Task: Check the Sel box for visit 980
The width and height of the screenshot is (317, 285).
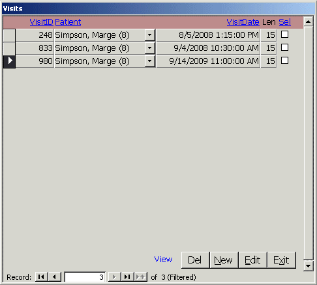Action: point(284,61)
